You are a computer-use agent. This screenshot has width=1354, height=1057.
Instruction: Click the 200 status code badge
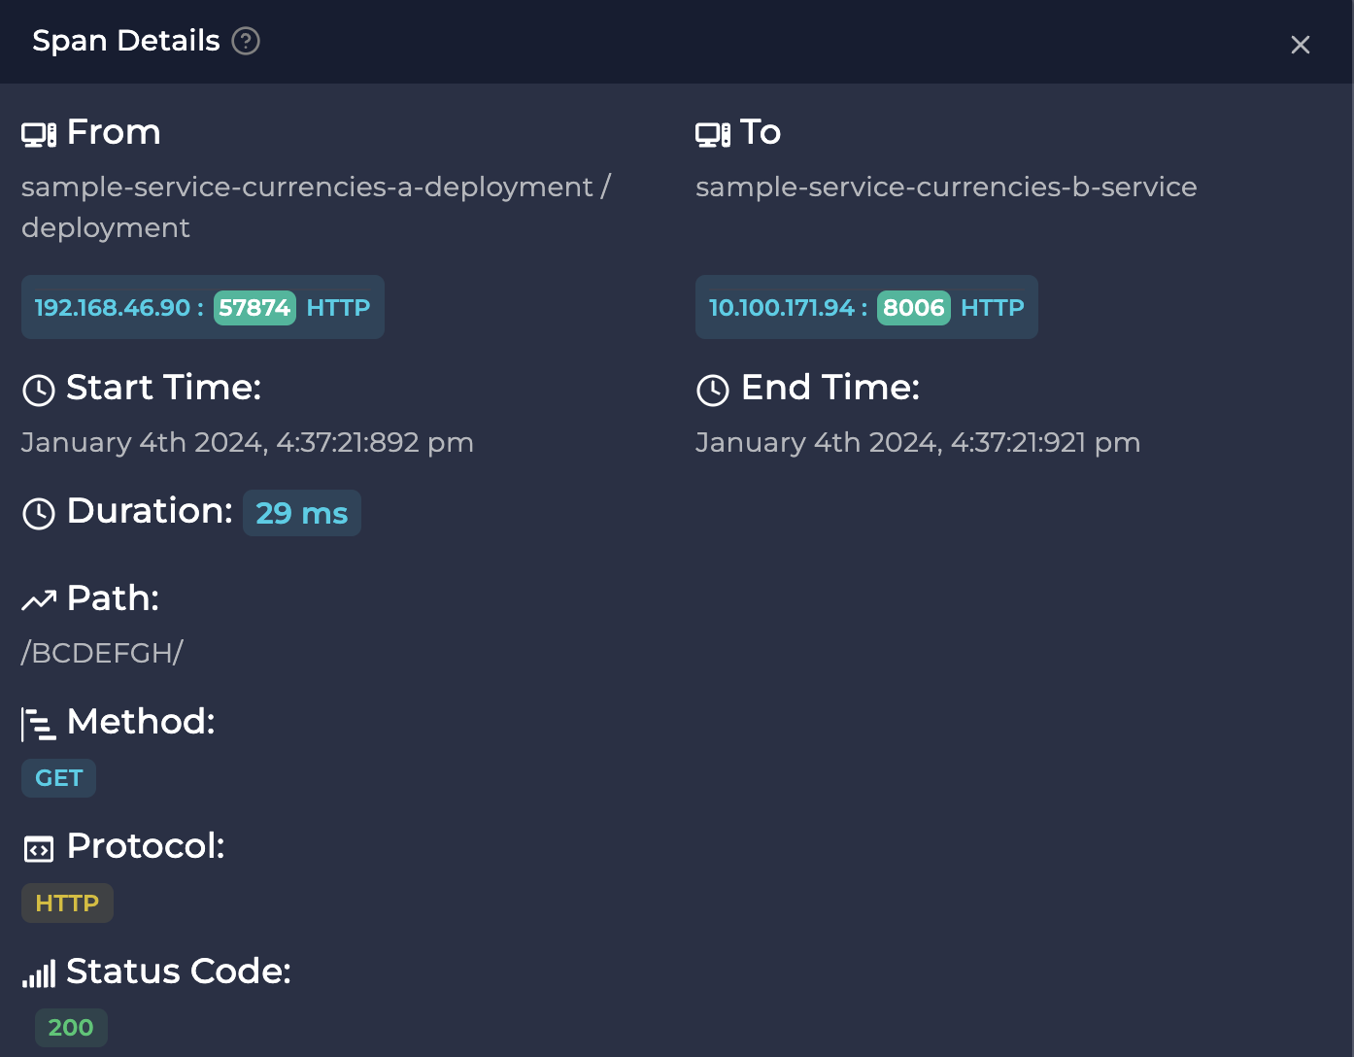pos(71,1028)
